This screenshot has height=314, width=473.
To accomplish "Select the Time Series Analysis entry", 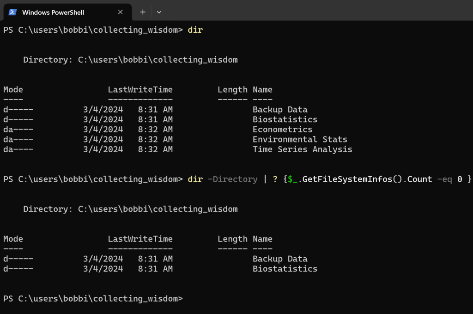I will click(x=302, y=149).
